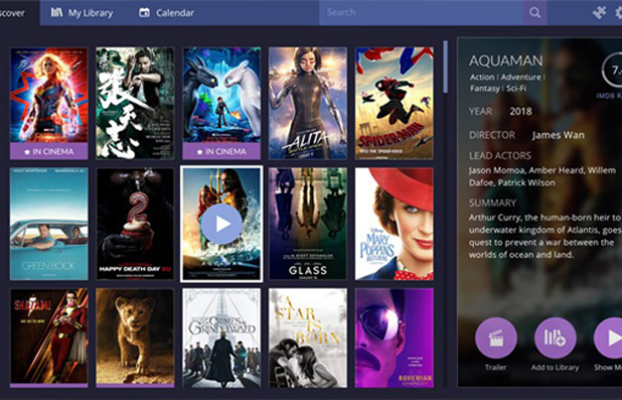Play Aquaman using the poster play button
The height and width of the screenshot is (400, 622).
222,224
